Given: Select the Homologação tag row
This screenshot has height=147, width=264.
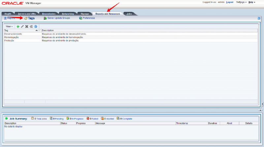Looking at the screenshot, I should coord(12,37).
